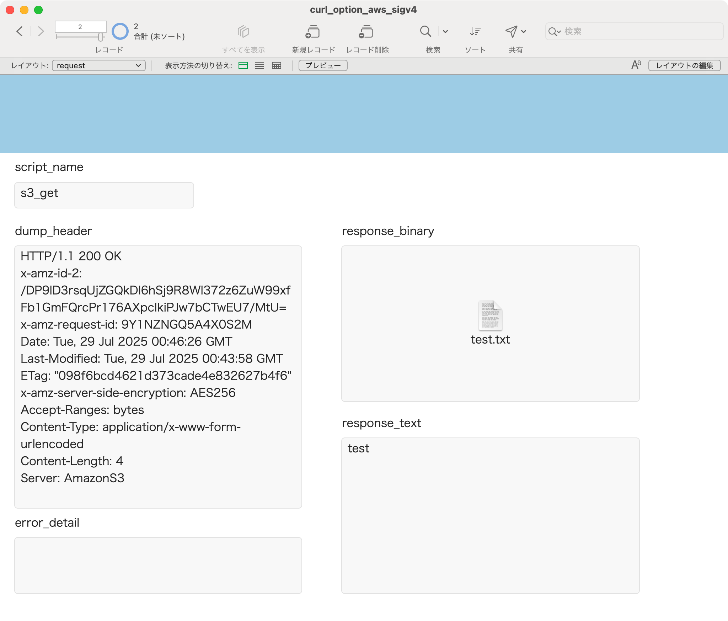Open the 共有 share icon
The height and width of the screenshot is (621, 728).
click(x=511, y=31)
